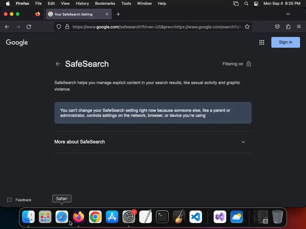Launch Safari from the Dock
The height and width of the screenshot is (229, 306).
(x=62, y=217)
